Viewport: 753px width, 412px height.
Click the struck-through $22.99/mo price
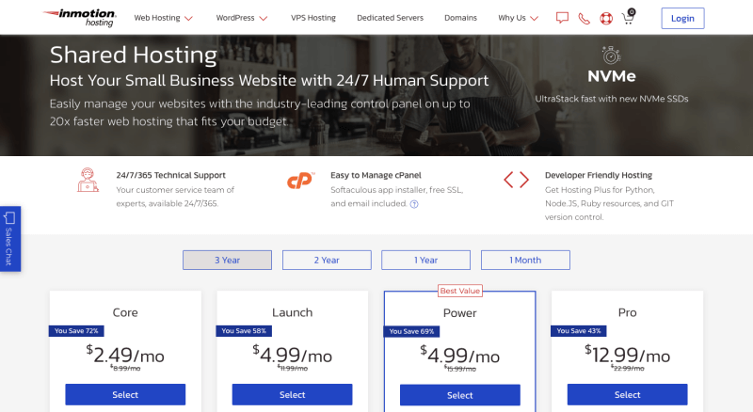click(x=628, y=369)
